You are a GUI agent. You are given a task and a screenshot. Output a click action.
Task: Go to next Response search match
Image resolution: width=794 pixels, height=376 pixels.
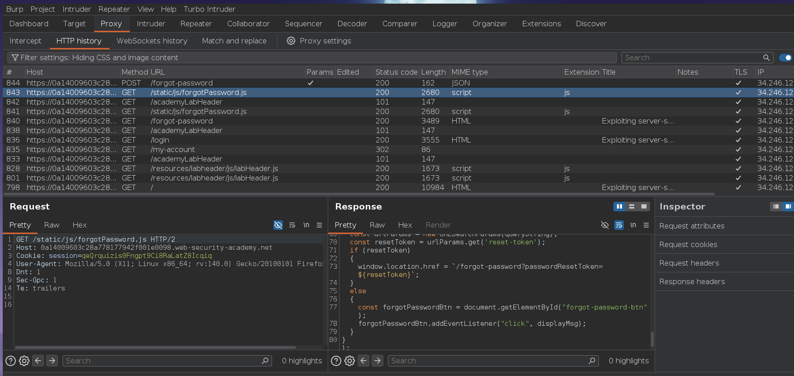pyautogui.click(x=378, y=361)
